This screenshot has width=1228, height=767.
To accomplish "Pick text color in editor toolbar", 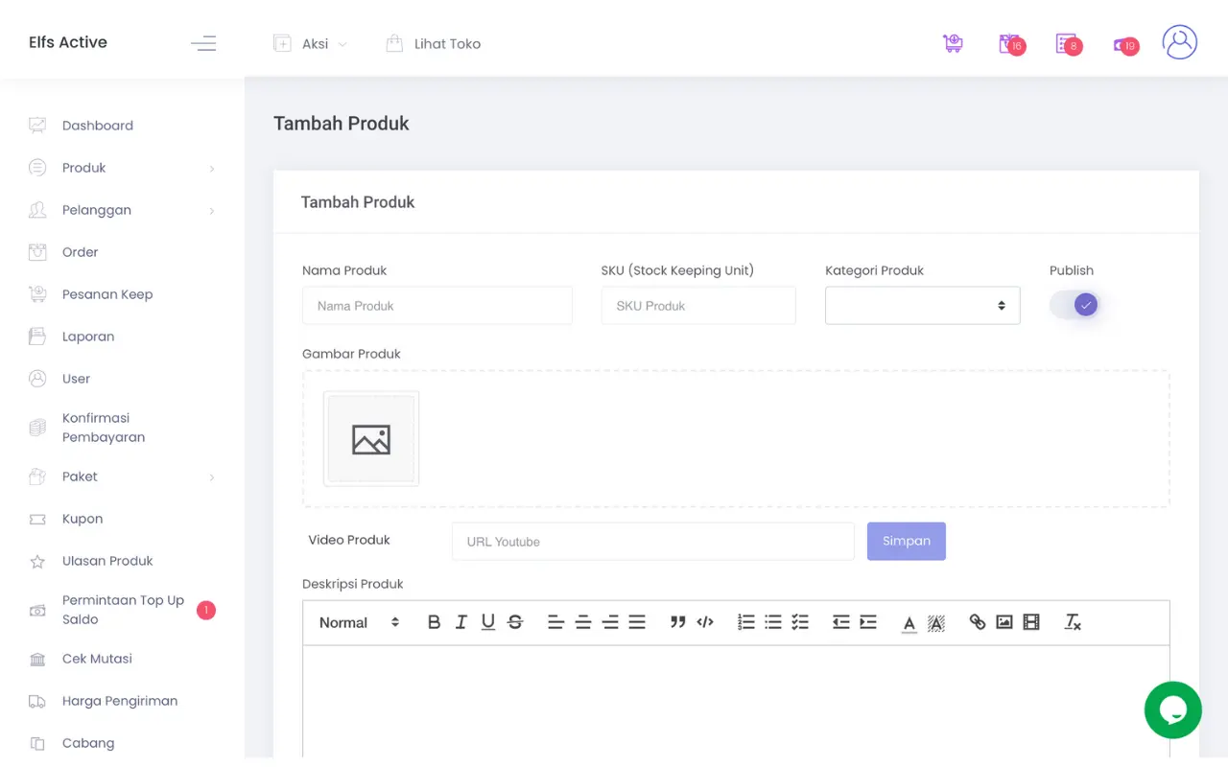I will pos(909,622).
